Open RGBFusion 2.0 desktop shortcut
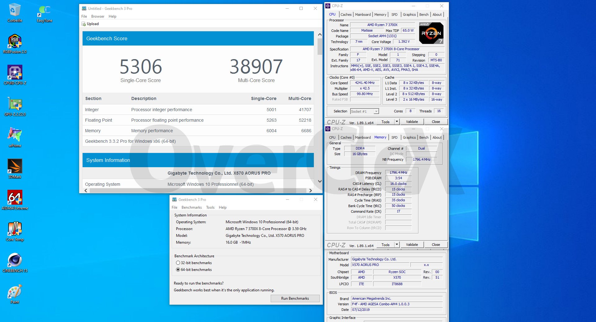The width and height of the screenshot is (596, 322). 15,43
